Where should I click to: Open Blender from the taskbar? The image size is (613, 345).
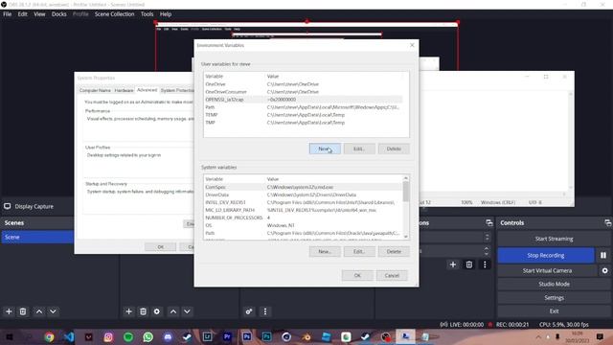(306, 336)
